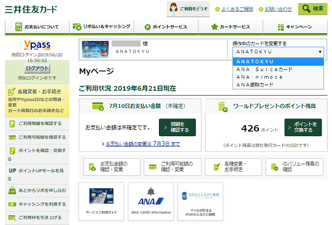This screenshot has width=332, height=225.
Task: Open ポイントUPモールを見る in sidebar
Action: 37,175
